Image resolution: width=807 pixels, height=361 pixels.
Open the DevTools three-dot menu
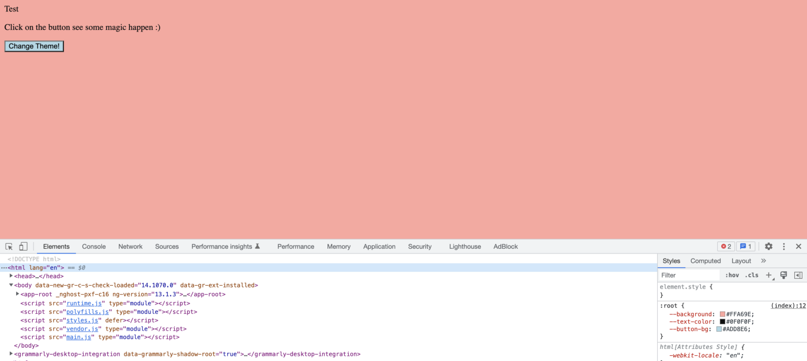[x=784, y=247]
